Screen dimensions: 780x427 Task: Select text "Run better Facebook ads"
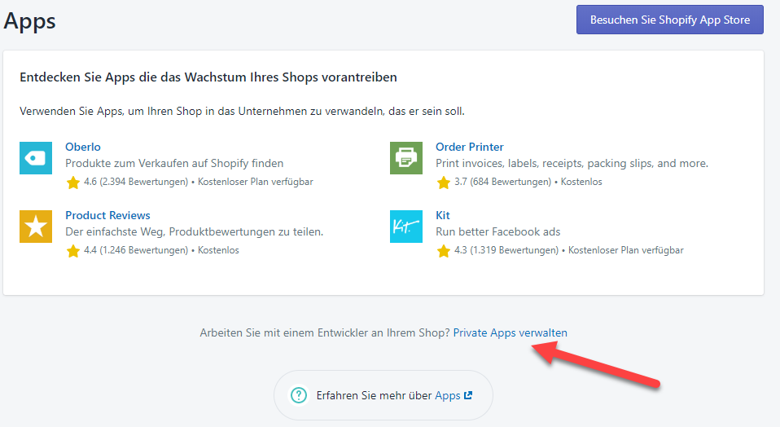coord(498,231)
